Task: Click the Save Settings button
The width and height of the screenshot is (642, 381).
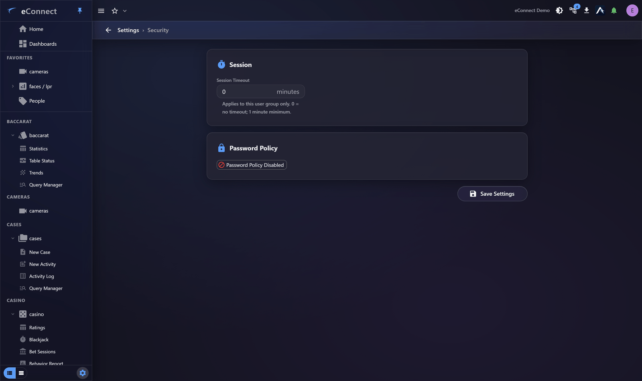Action: click(492, 194)
